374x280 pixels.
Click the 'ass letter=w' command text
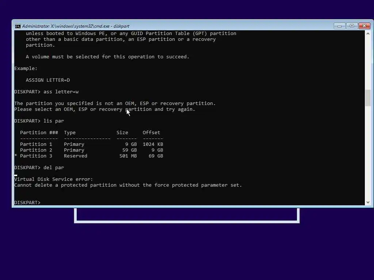(x=61, y=92)
